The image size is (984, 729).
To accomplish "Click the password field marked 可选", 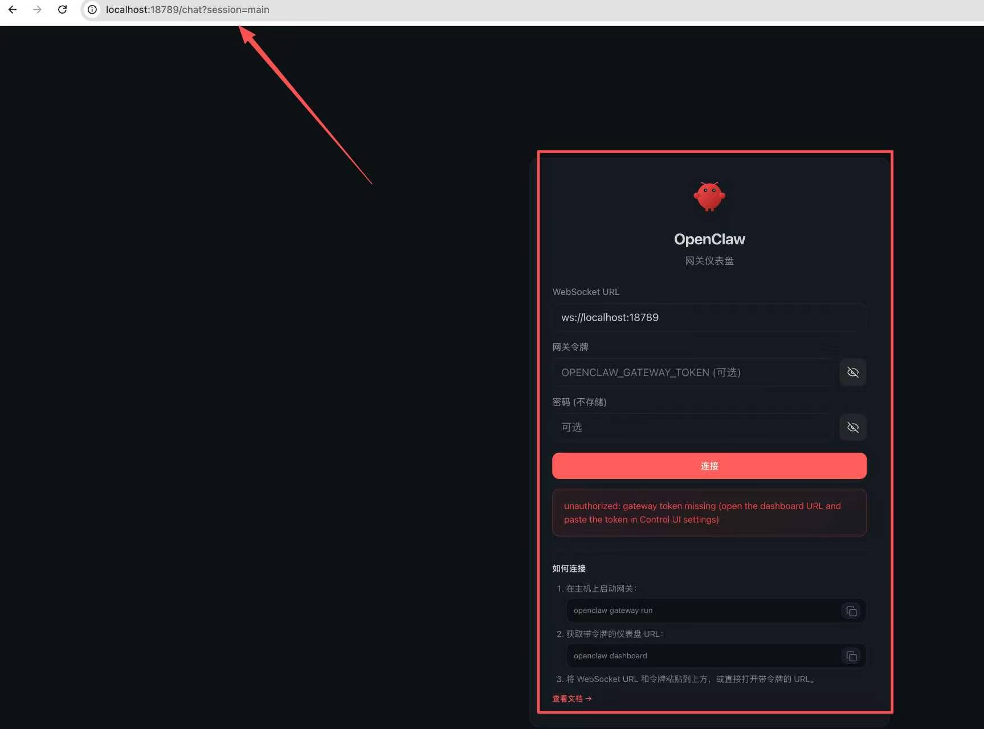I will [x=693, y=427].
